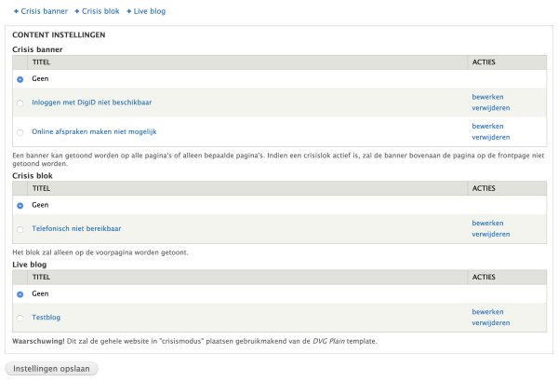Delete Online afspraken banner via verwijderen

[491, 137]
